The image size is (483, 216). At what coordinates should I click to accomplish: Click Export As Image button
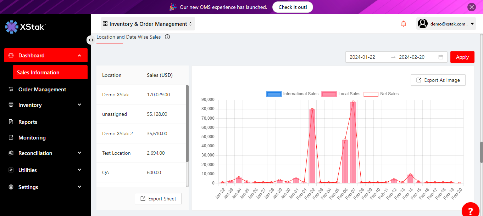point(438,80)
